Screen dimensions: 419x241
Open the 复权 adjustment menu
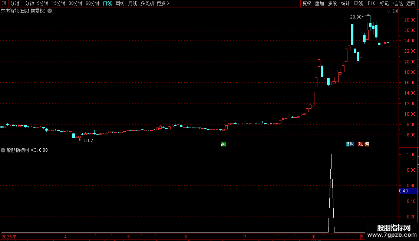[x=307, y=3]
